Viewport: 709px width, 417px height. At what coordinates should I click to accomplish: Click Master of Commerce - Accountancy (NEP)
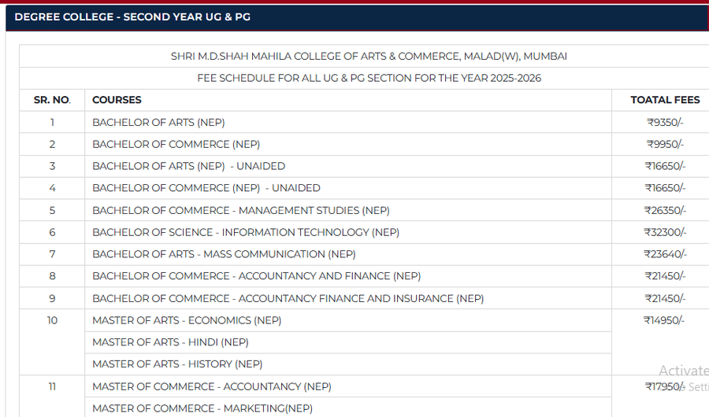click(211, 386)
